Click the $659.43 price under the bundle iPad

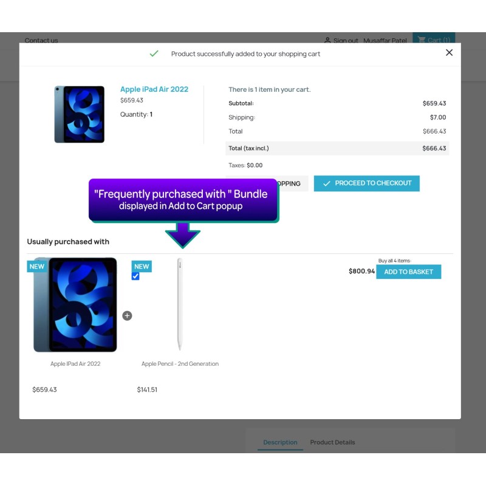tap(44, 389)
